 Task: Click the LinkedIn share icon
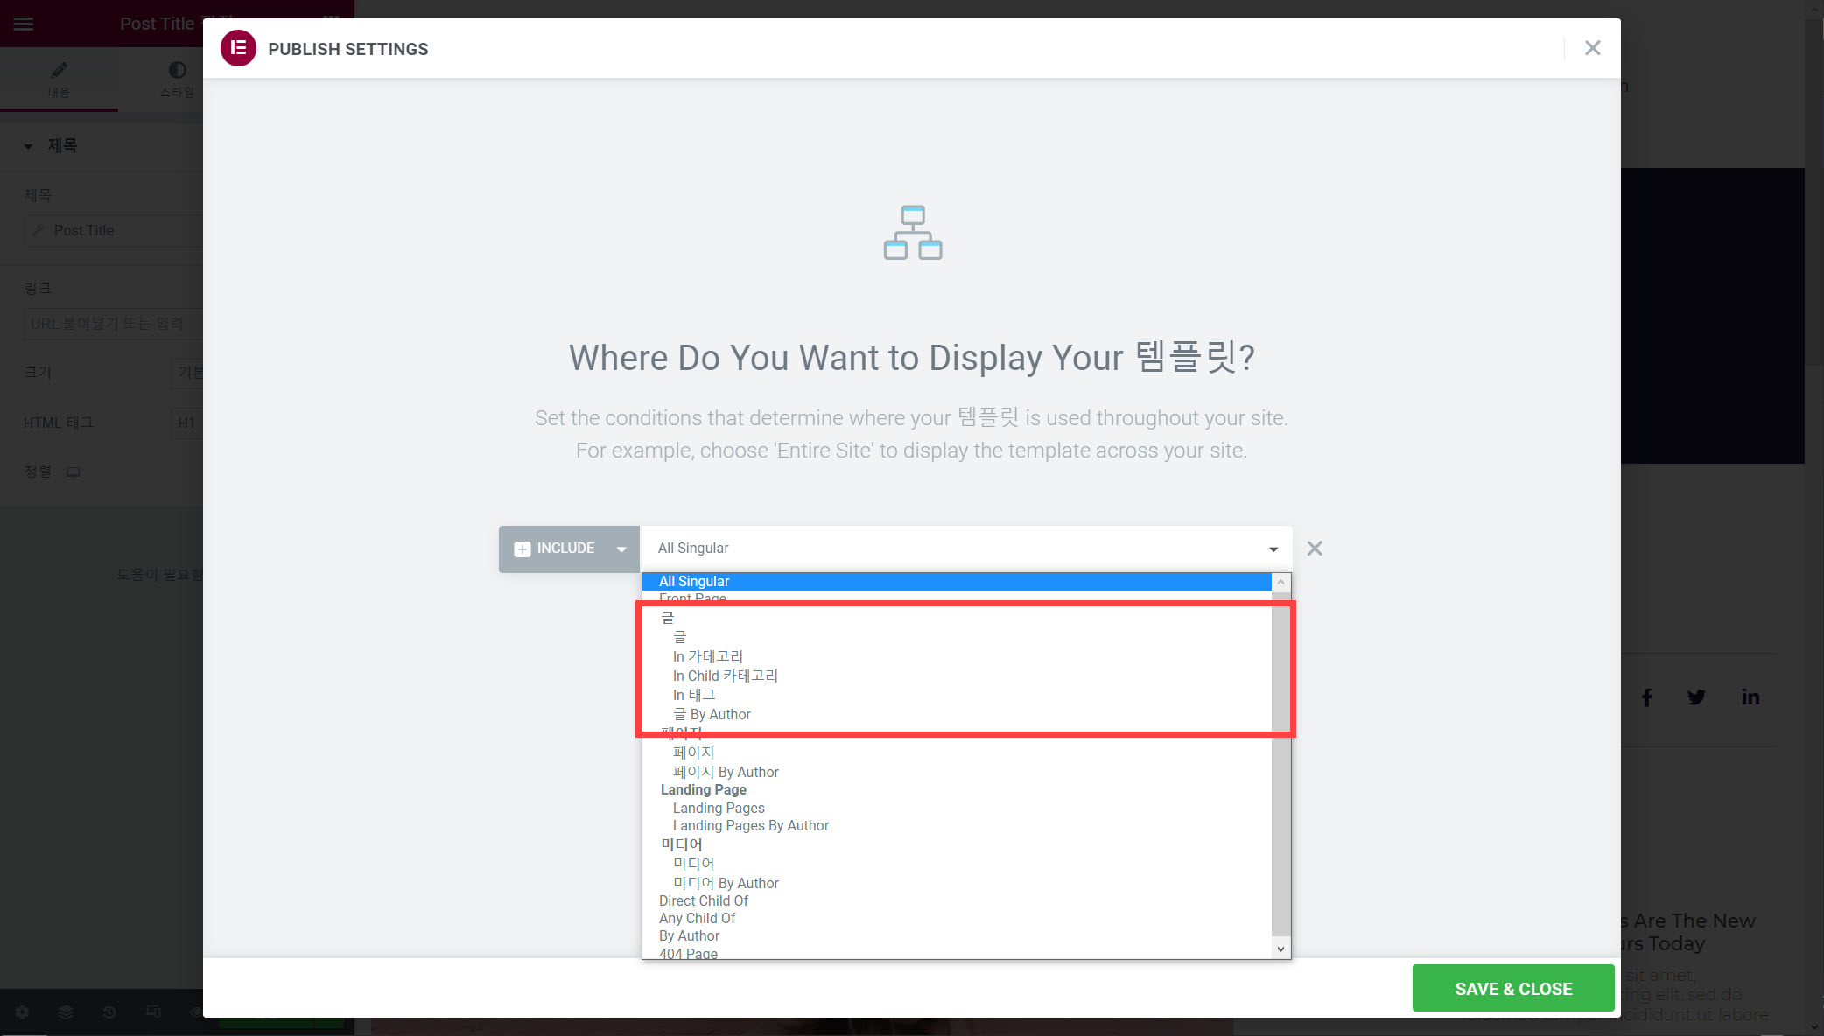click(x=1750, y=696)
